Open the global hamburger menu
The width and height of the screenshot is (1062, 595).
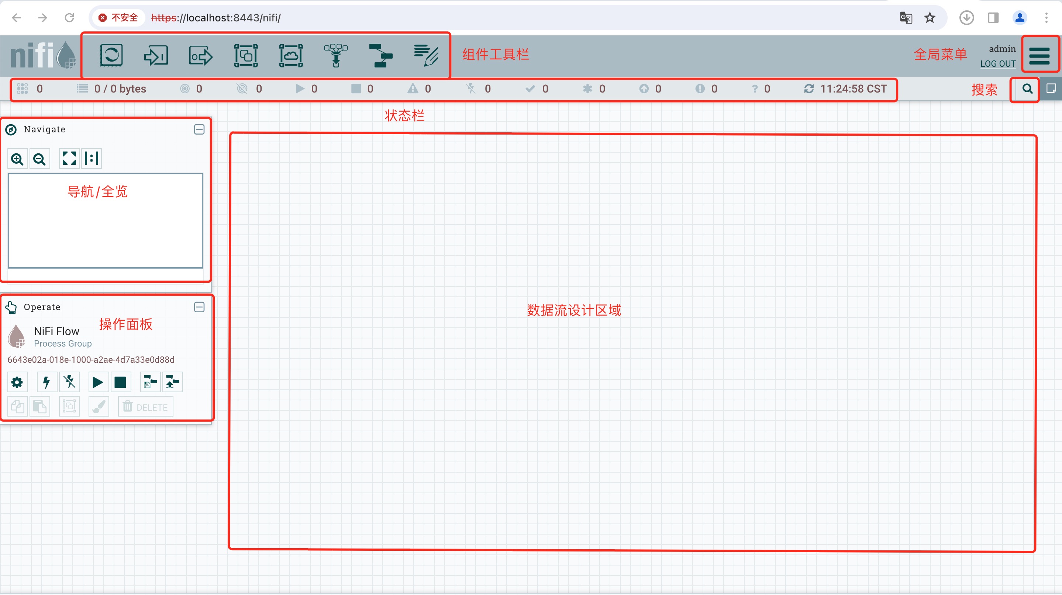[1039, 55]
